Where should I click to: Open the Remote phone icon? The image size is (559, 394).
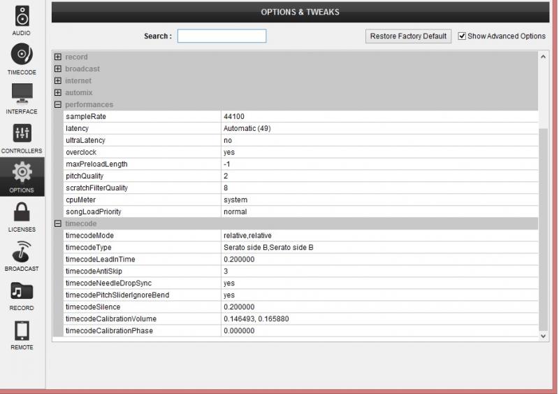click(x=22, y=330)
